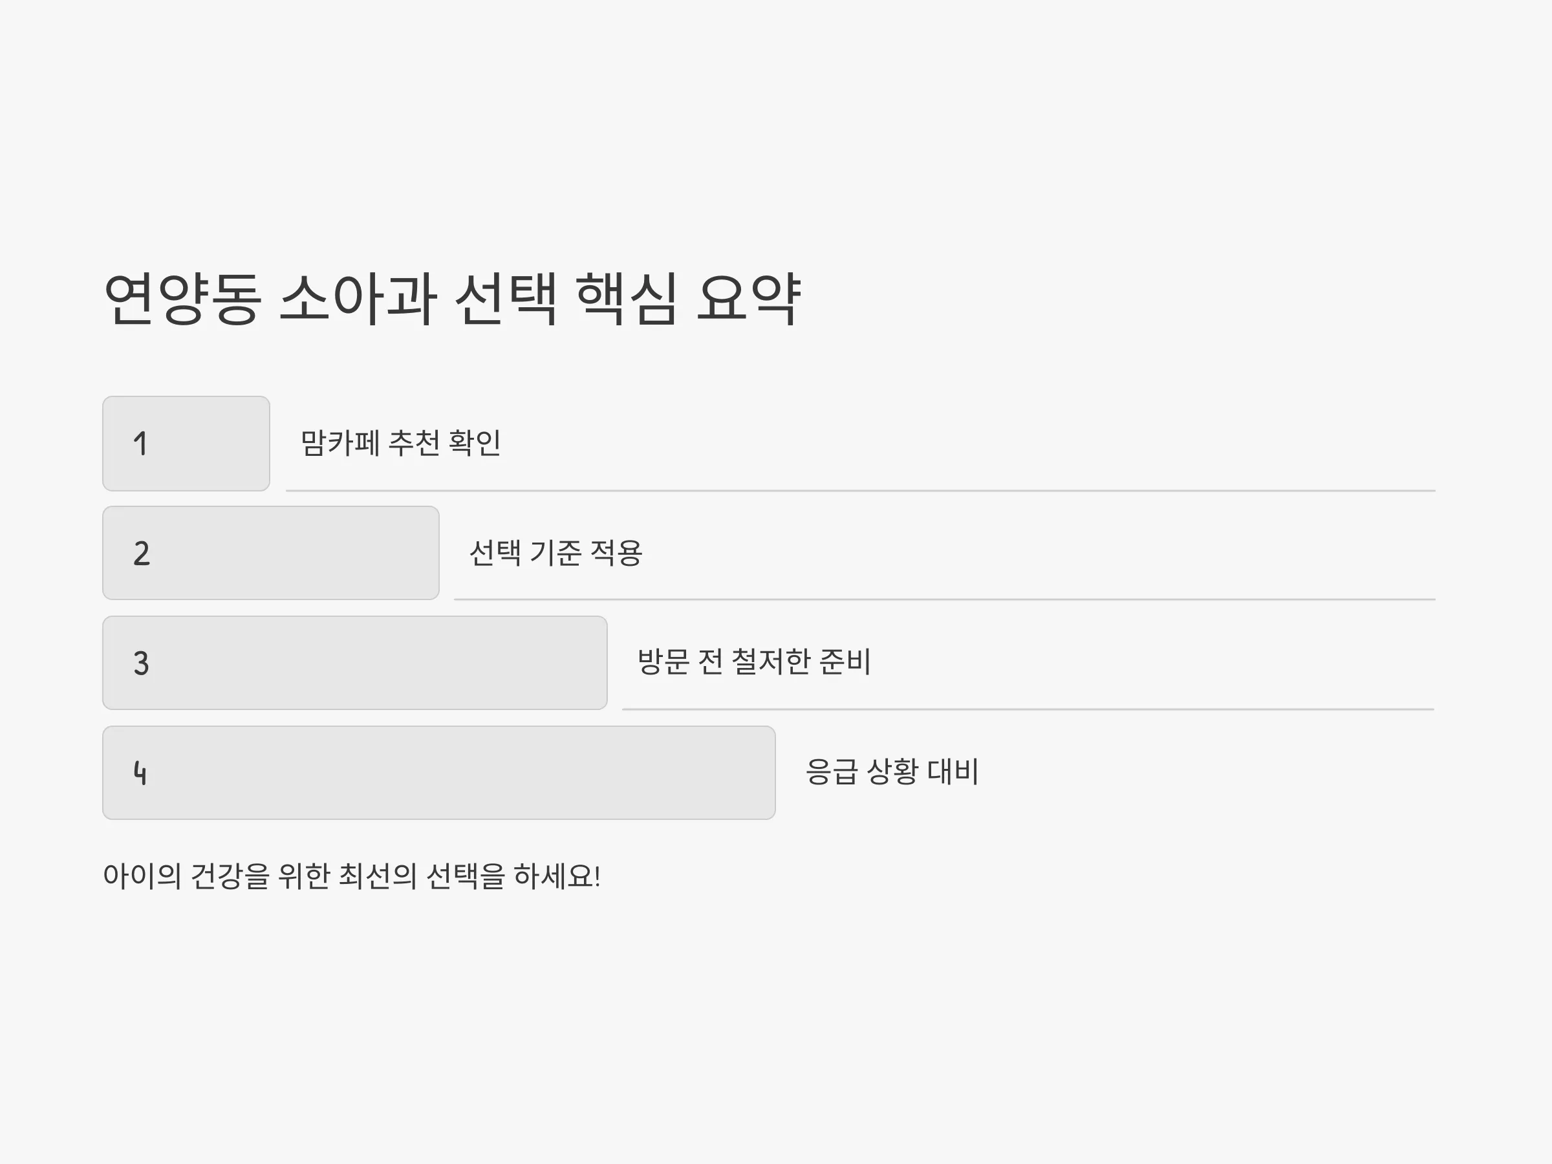The height and width of the screenshot is (1164, 1552).
Task: Click the number 3 digit
Action: point(141,663)
